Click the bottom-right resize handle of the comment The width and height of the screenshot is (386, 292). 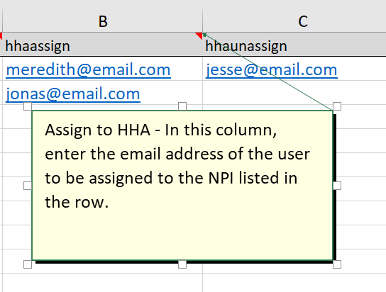(337, 264)
